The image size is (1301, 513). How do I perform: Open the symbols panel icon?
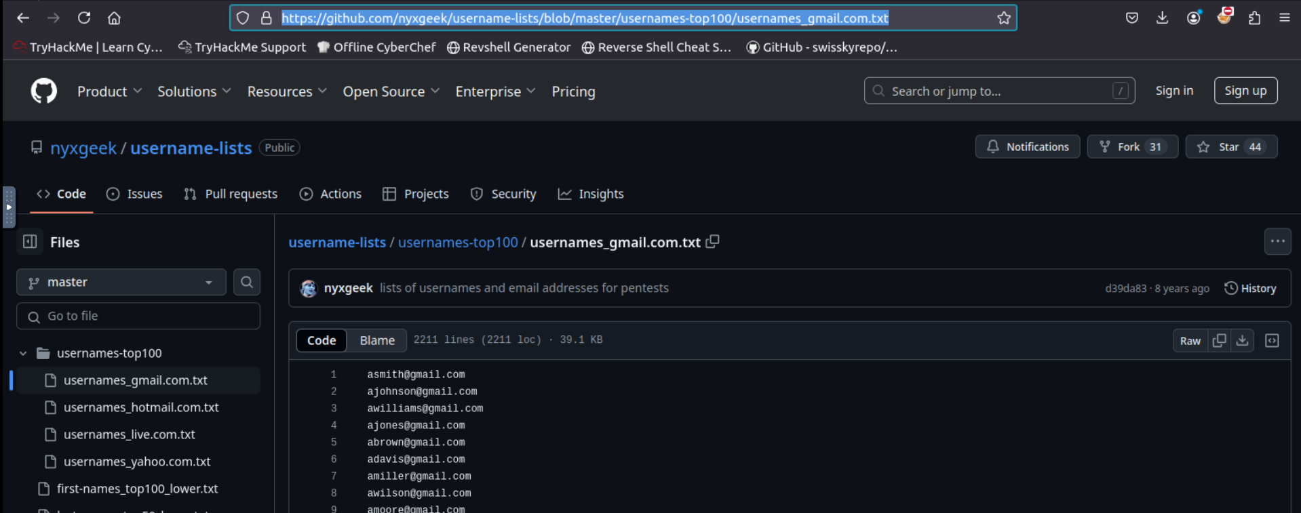[1272, 340]
